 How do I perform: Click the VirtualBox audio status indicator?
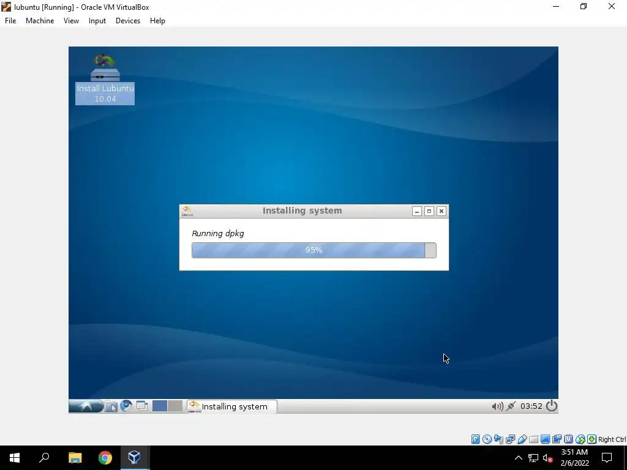[x=498, y=439]
